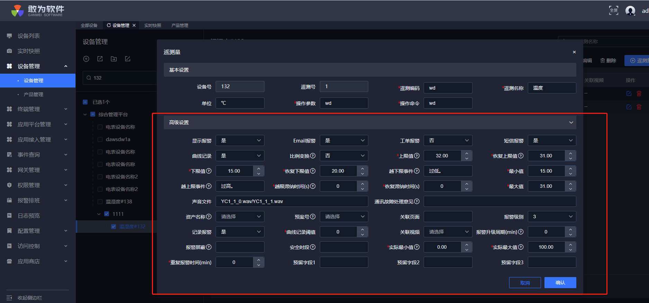Screen dimensions: 649x303
Task: Open 产品管理 in the left sidebar
Action: click(33, 94)
